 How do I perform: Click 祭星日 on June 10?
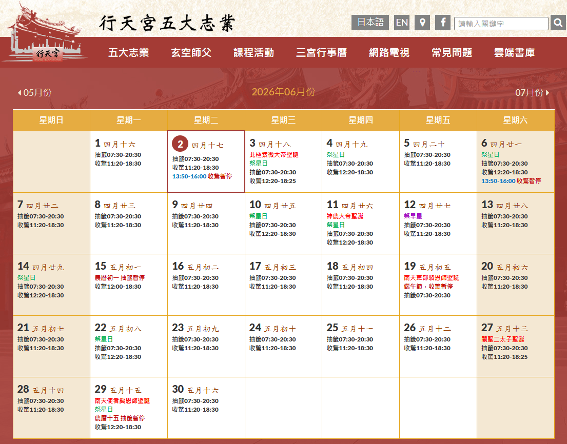click(x=258, y=216)
